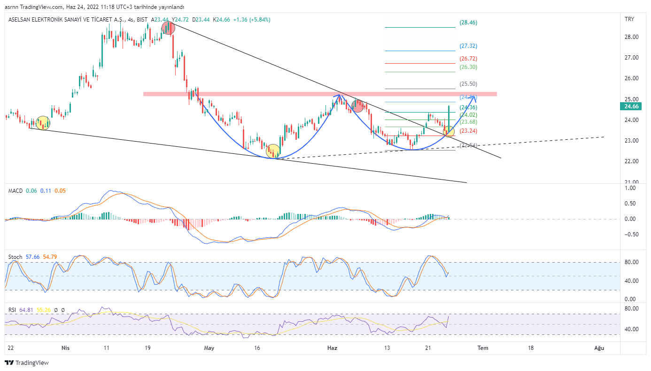Click the May month label on the time axis
This screenshot has width=651, height=371.
click(x=209, y=348)
